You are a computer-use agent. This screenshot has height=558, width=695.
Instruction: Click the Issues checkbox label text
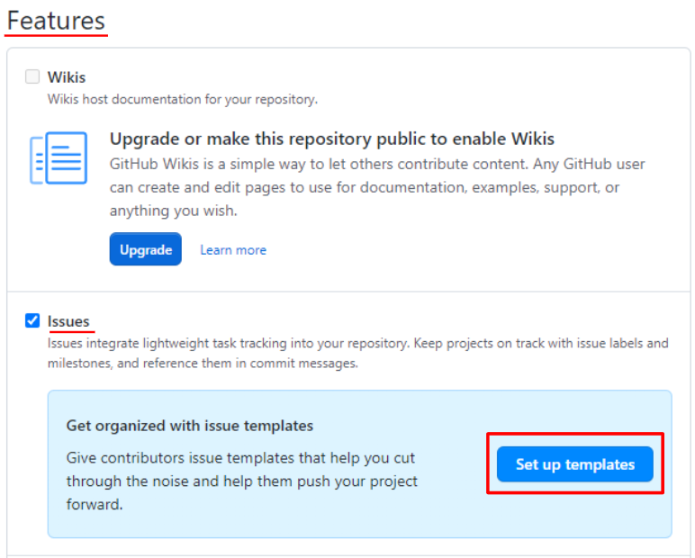click(x=68, y=321)
